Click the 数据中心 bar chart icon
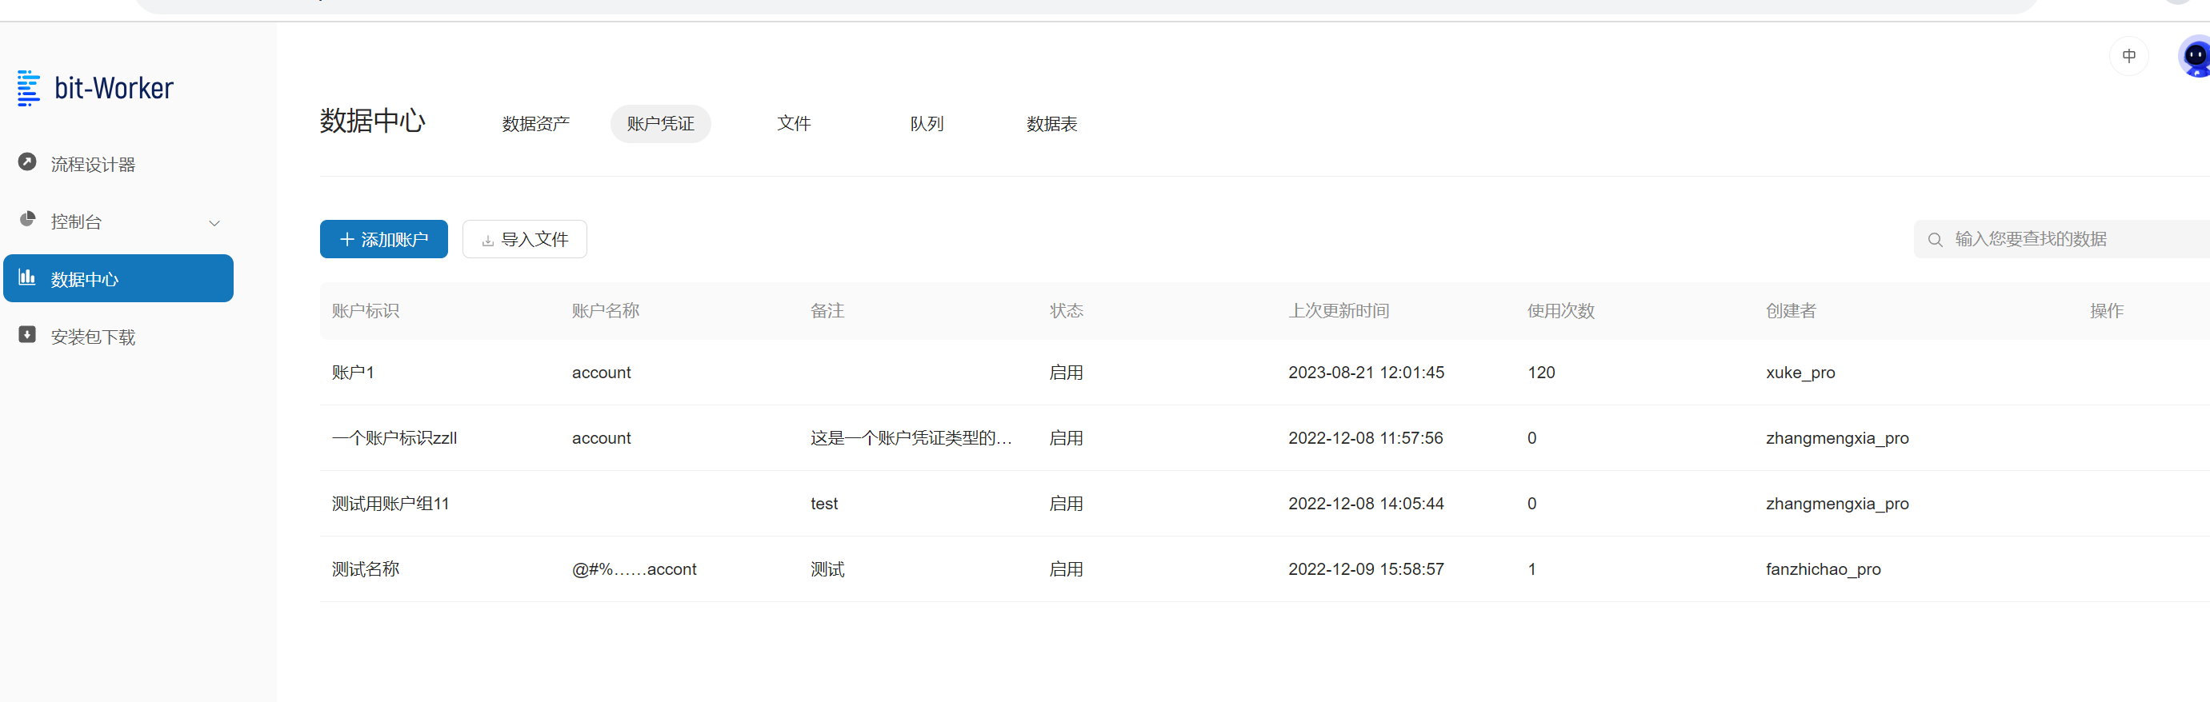The image size is (2210, 702). pyautogui.click(x=27, y=277)
